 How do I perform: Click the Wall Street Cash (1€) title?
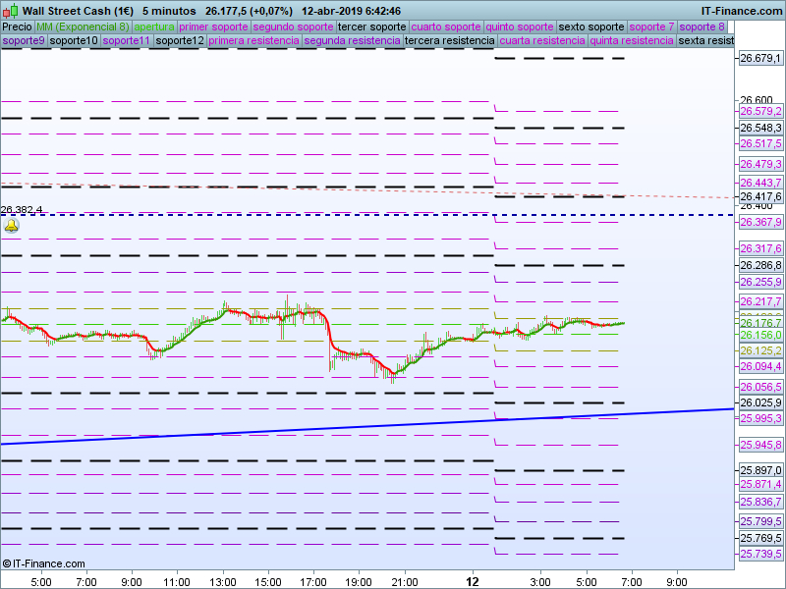click(78, 11)
